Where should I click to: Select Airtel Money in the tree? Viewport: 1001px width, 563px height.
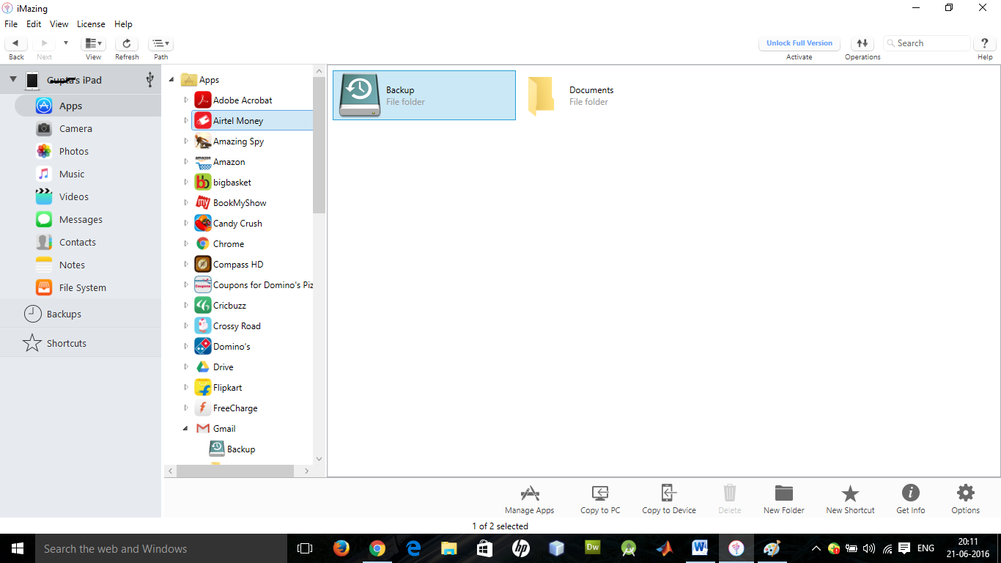coord(251,121)
